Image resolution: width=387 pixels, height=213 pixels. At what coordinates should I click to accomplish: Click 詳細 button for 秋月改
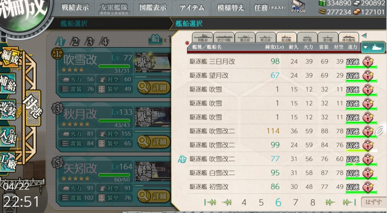coord(154,142)
